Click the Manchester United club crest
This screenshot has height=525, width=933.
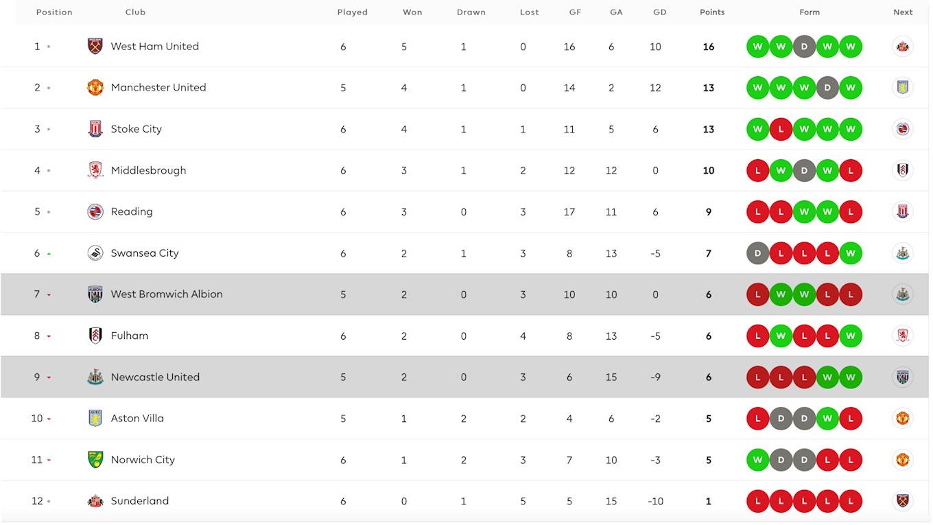point(95,87)
